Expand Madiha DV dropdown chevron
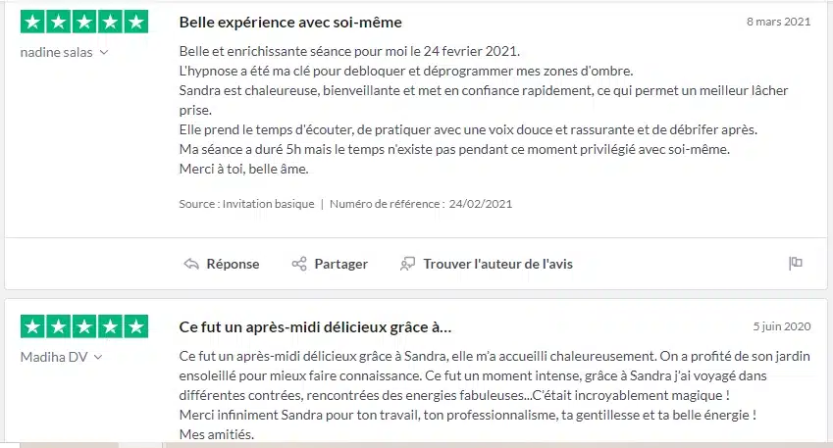 98,358
